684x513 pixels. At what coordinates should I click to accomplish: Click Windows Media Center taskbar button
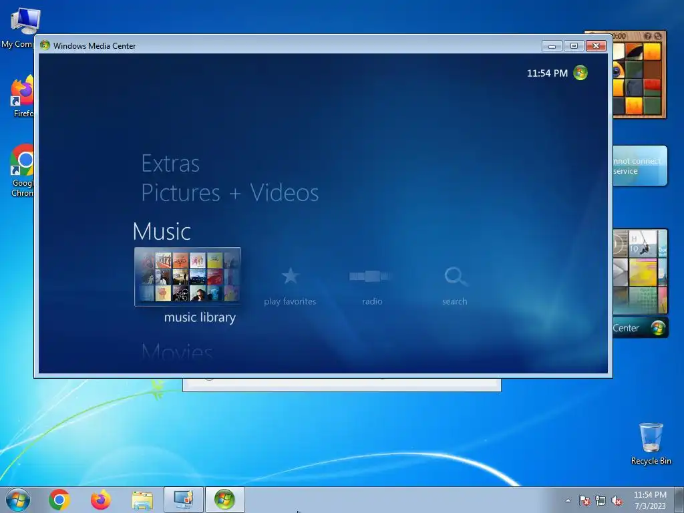tap(224, 500)
